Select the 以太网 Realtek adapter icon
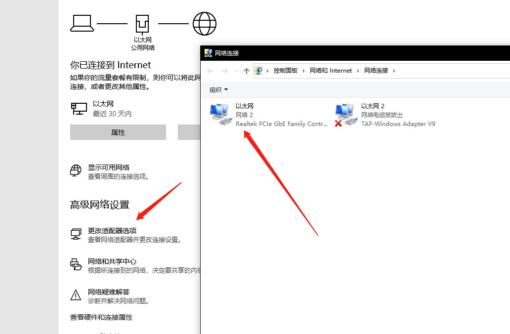510x334 pixels. point(219,114)
